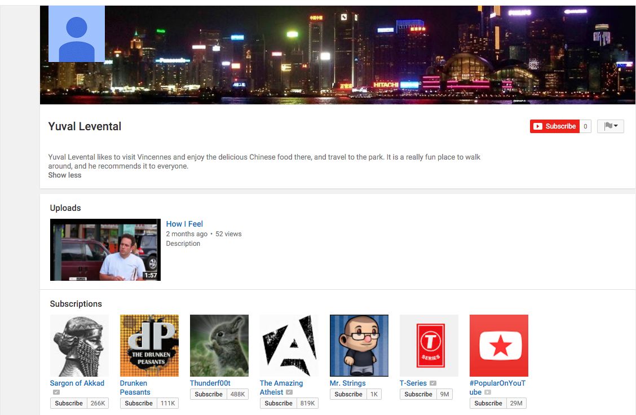Click Sargon of Akkad verified badge
The width and height of the screenshot is (636, 415).
click(x=56, y=392)
